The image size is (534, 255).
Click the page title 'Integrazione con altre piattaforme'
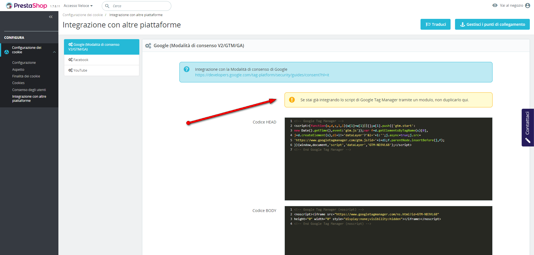pos(122,25)
